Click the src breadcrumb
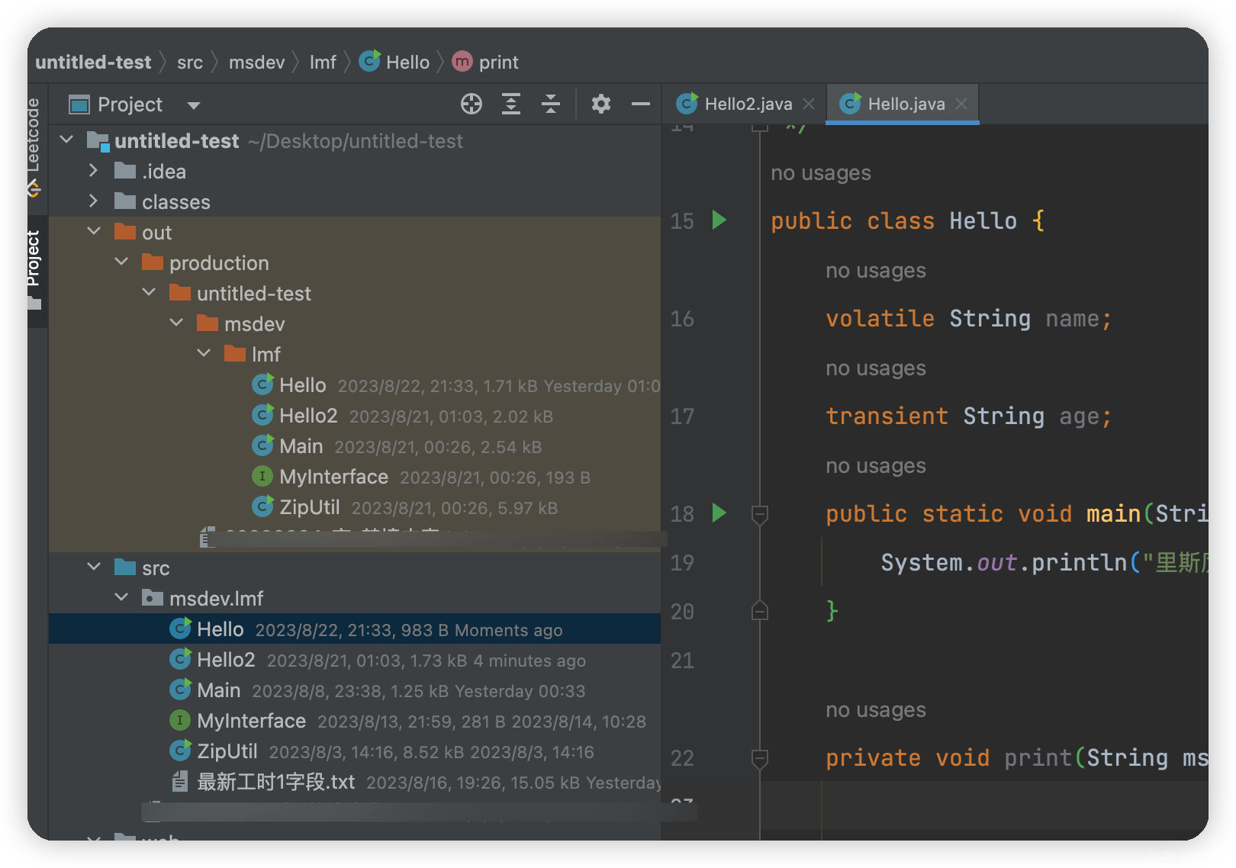1236x868 pixels. coord(190,62)
